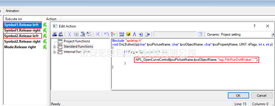
Task: Click the question mark Help button
Action: [254, 26]
